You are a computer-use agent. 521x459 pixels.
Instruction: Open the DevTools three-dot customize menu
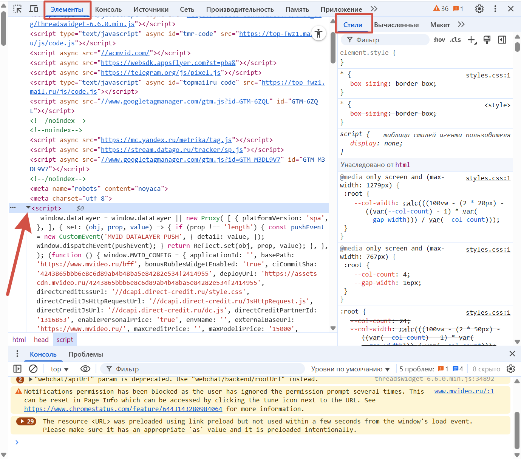click(x=495, y=9)
